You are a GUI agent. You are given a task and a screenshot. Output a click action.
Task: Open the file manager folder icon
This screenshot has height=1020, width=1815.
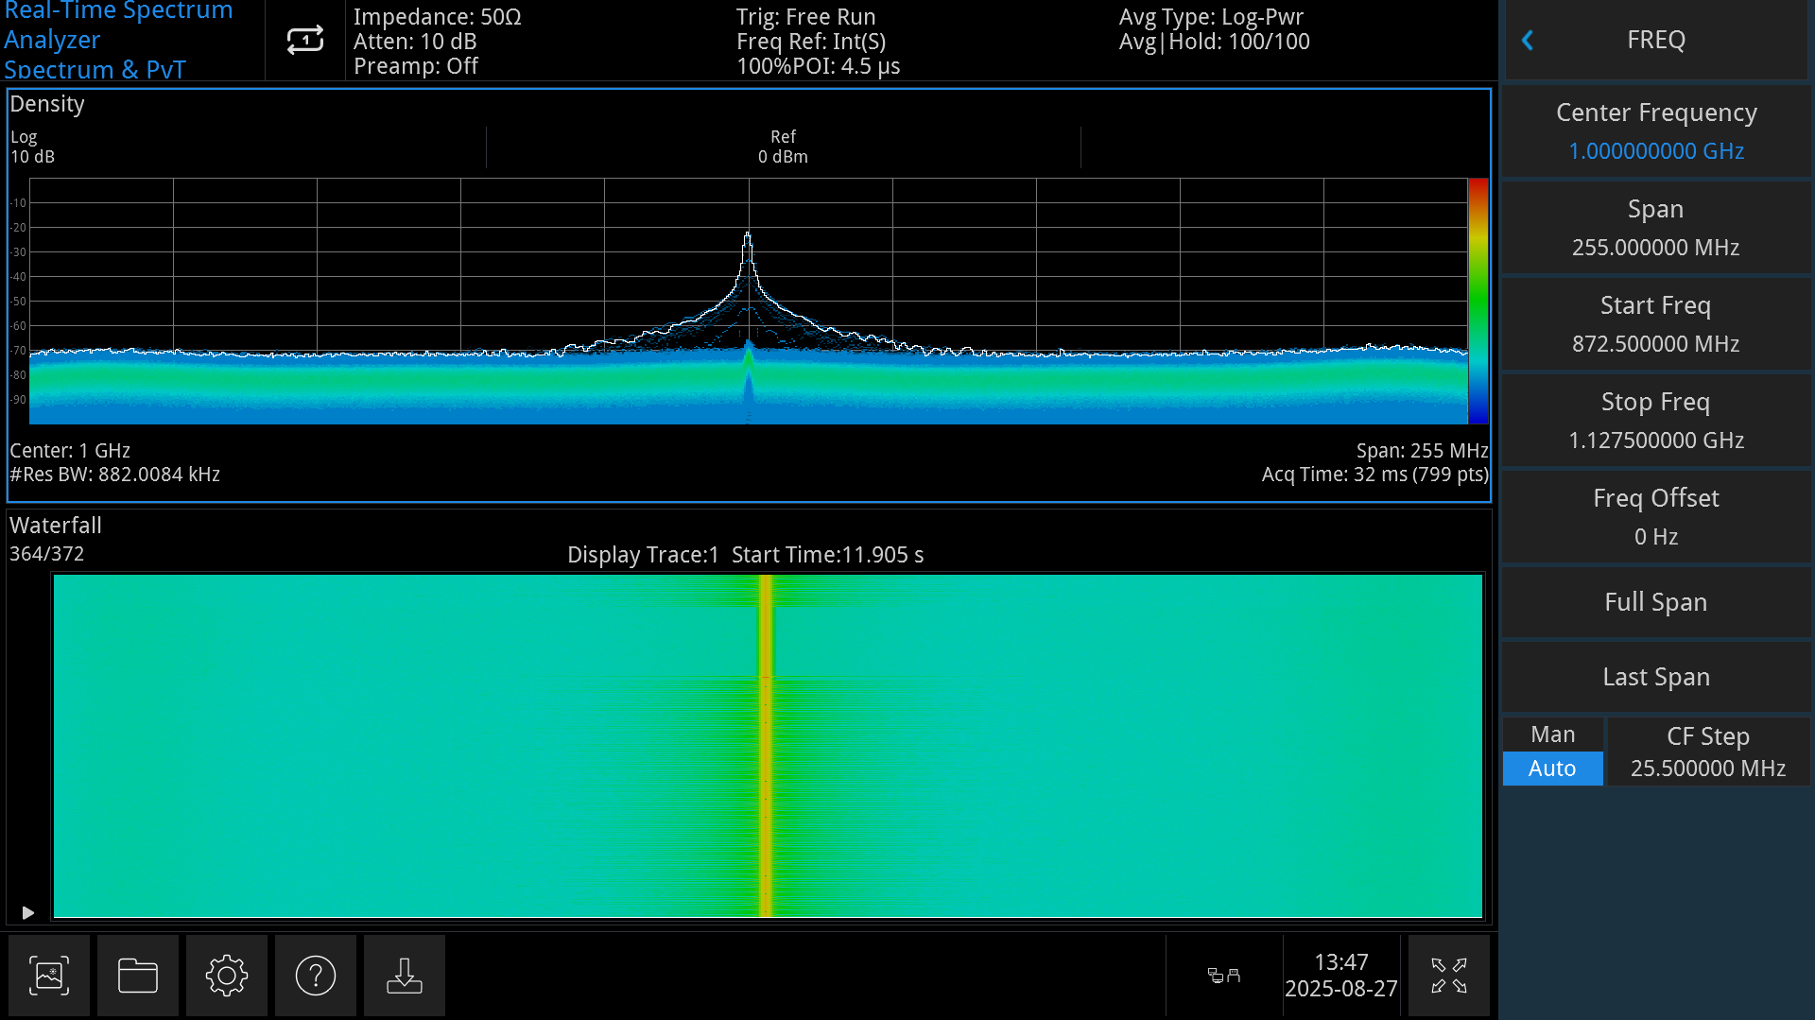(137, 975)
